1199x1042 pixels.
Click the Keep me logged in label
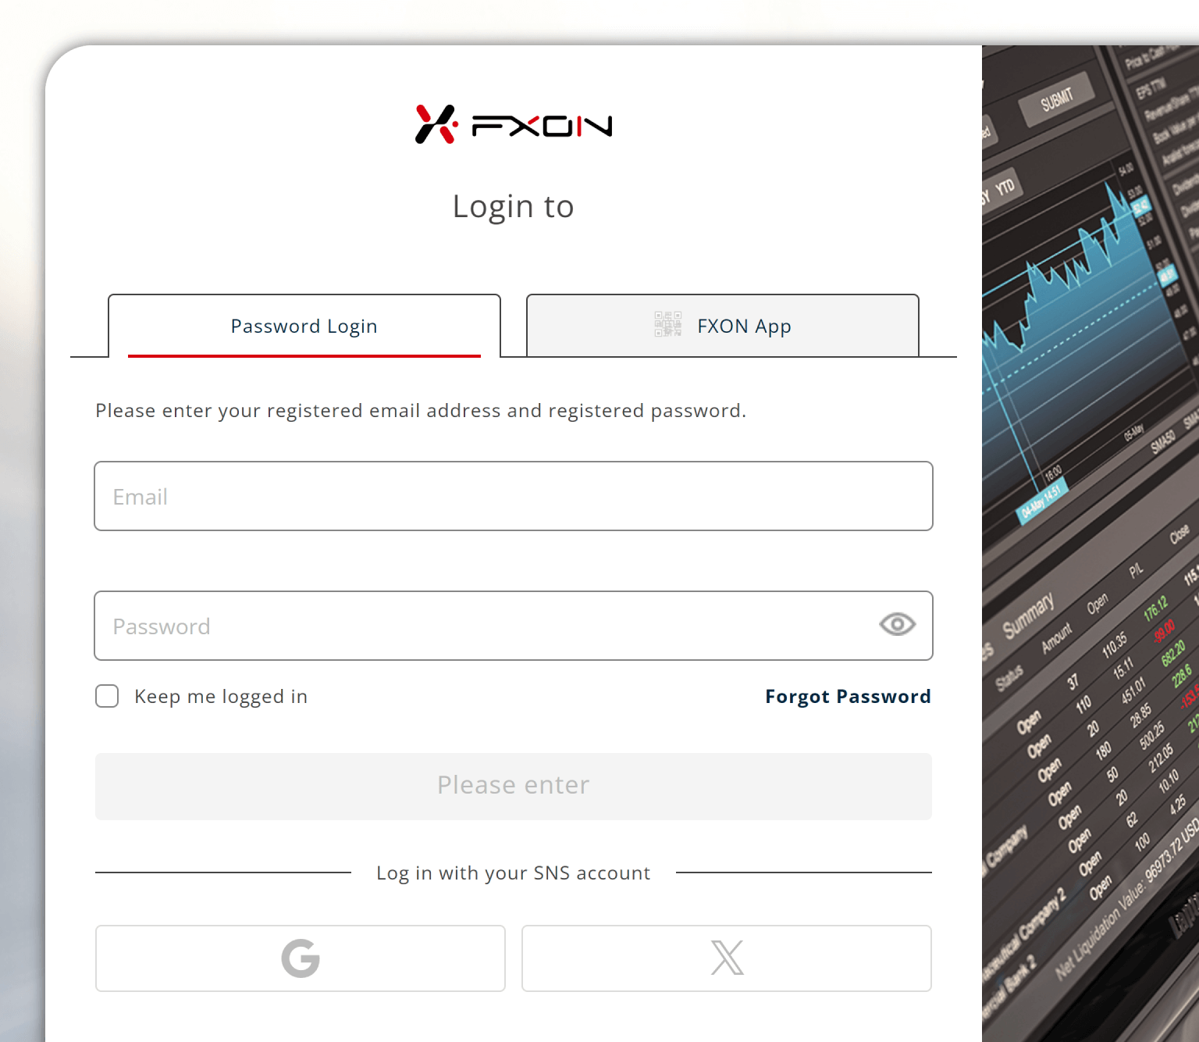tap(221, 696)
